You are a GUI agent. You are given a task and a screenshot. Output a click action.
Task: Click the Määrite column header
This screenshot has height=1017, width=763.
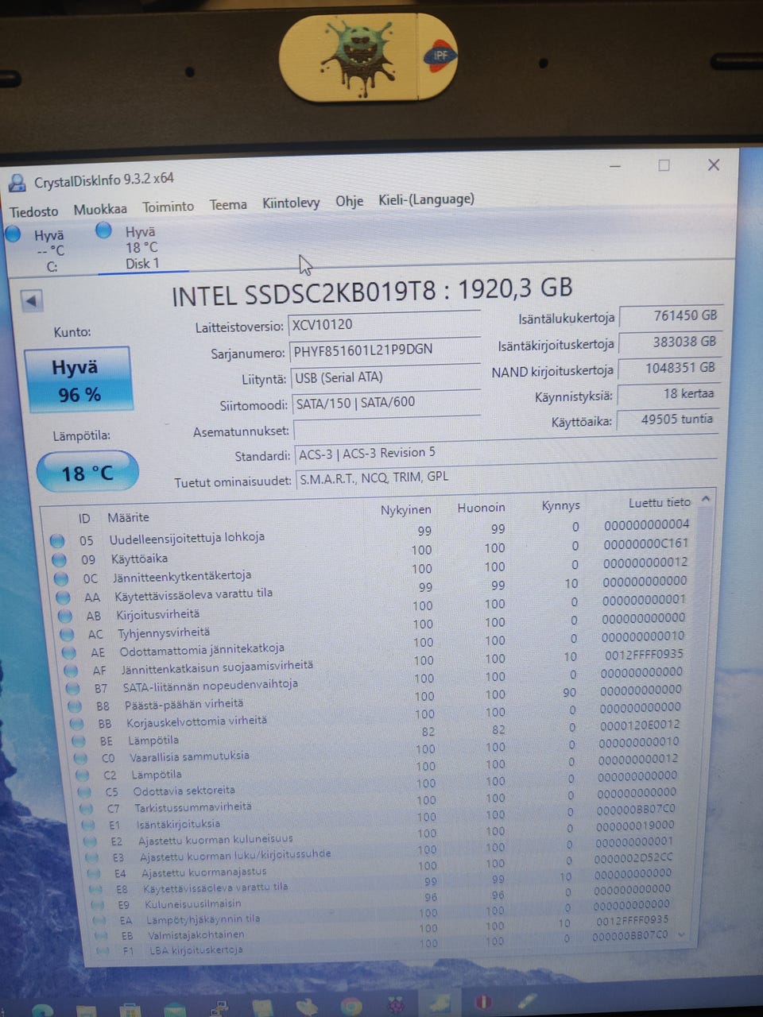129,517
